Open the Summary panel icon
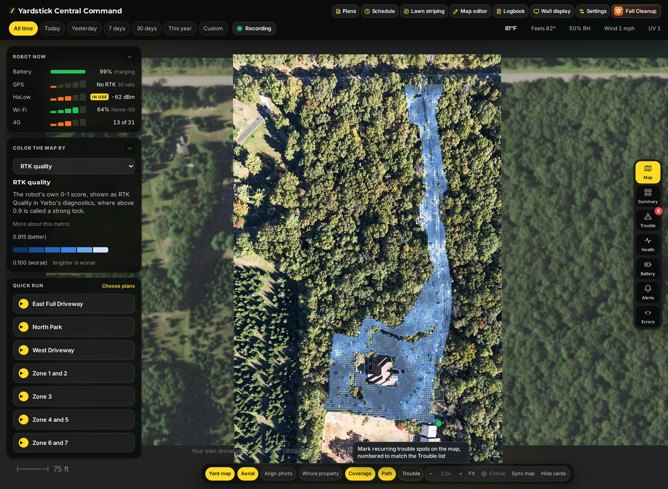Screen dimensions: 668x489 (648, 196)
